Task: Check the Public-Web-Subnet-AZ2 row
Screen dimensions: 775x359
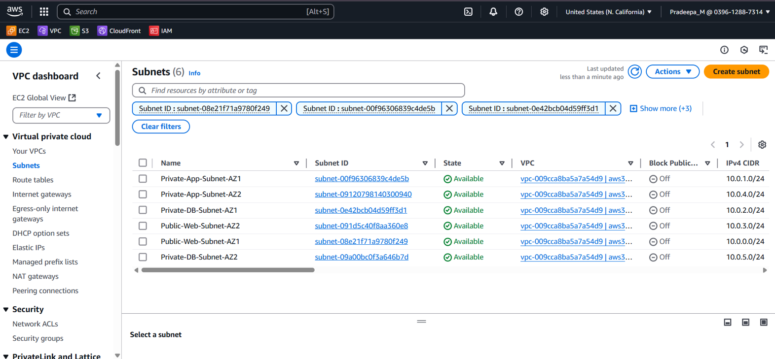Action: pos(143,226)
